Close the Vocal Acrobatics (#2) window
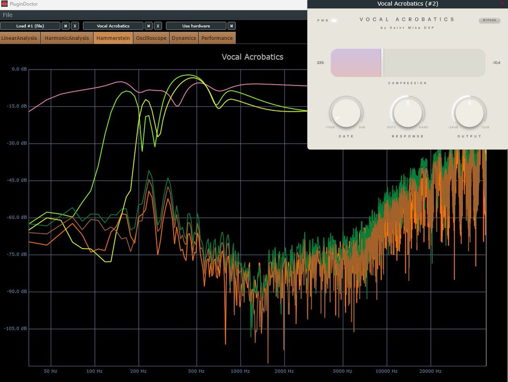Image resolution: width=508 pixels, height=382 pixels. [502, 3]
